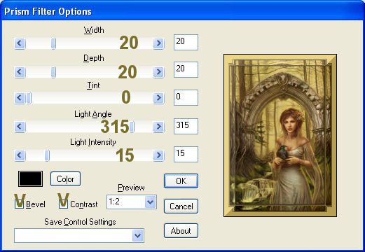The width and height of the screenshot is (365, 252).
Task: Decrease Width with left arrow
Action: 20,43
